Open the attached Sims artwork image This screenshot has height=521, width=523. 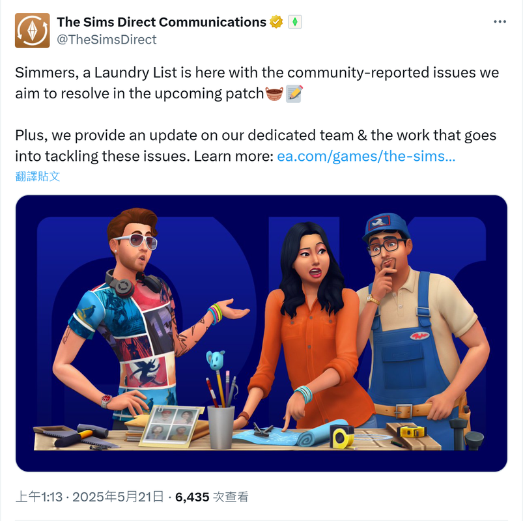(262, 333)
